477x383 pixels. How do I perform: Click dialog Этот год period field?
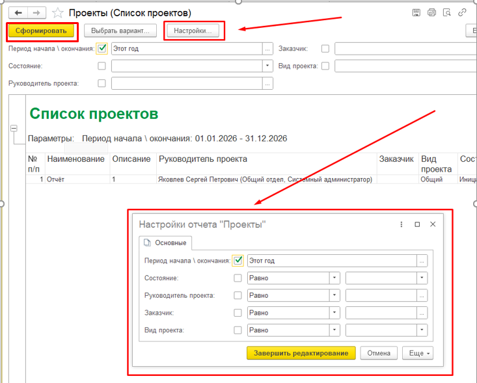point(332,261)
